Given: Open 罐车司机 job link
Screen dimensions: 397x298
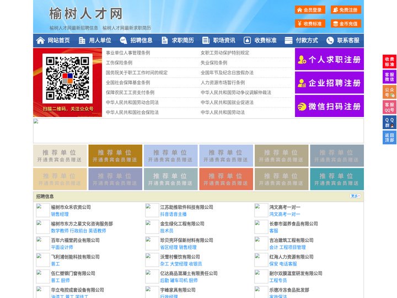Looking at the screenshot, I should (179, 280).
